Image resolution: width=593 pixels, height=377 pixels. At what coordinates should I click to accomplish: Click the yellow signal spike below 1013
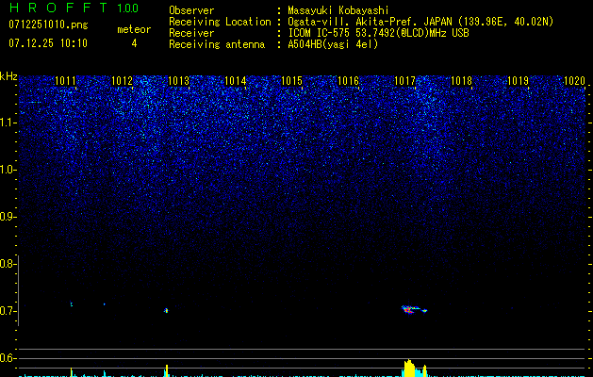(x=167, y=370)
